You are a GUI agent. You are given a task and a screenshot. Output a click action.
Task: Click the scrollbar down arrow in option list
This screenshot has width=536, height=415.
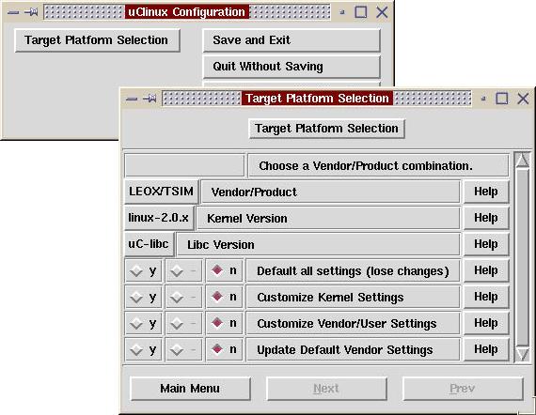523,355
